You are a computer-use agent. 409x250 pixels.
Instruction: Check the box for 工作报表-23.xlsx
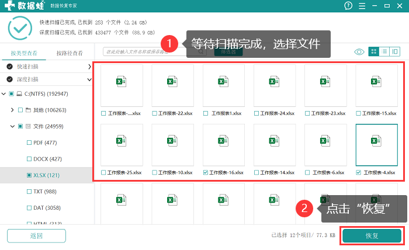pos(307,113)
